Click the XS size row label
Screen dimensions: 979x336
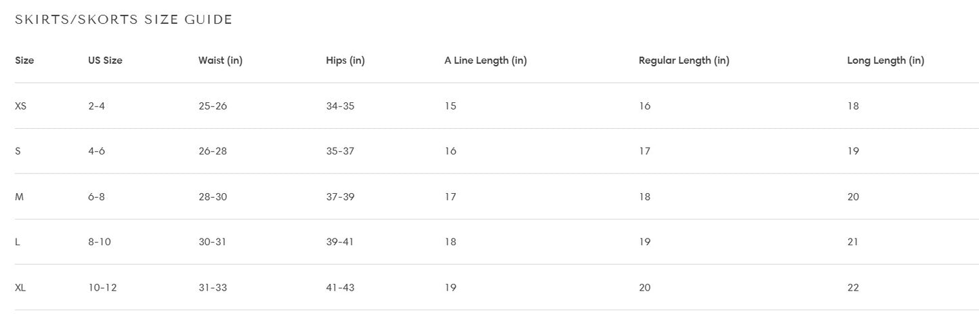click(20, 106)
